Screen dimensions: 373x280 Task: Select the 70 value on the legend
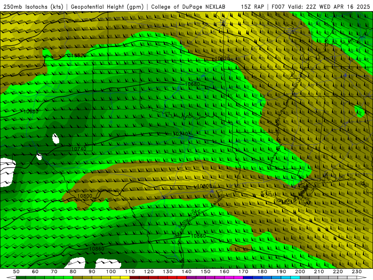tap(54, 272)
